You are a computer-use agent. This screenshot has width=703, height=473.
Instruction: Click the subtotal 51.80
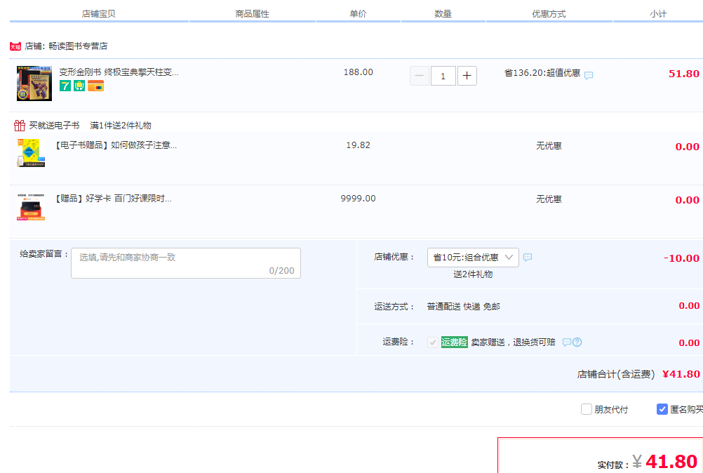coord(684,74)
